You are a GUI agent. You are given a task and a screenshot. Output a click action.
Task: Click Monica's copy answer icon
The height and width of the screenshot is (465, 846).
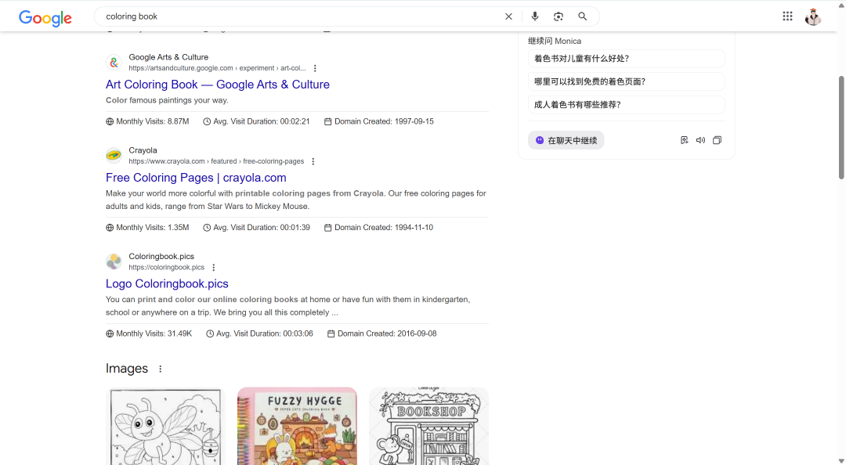(x=717, y=140)
